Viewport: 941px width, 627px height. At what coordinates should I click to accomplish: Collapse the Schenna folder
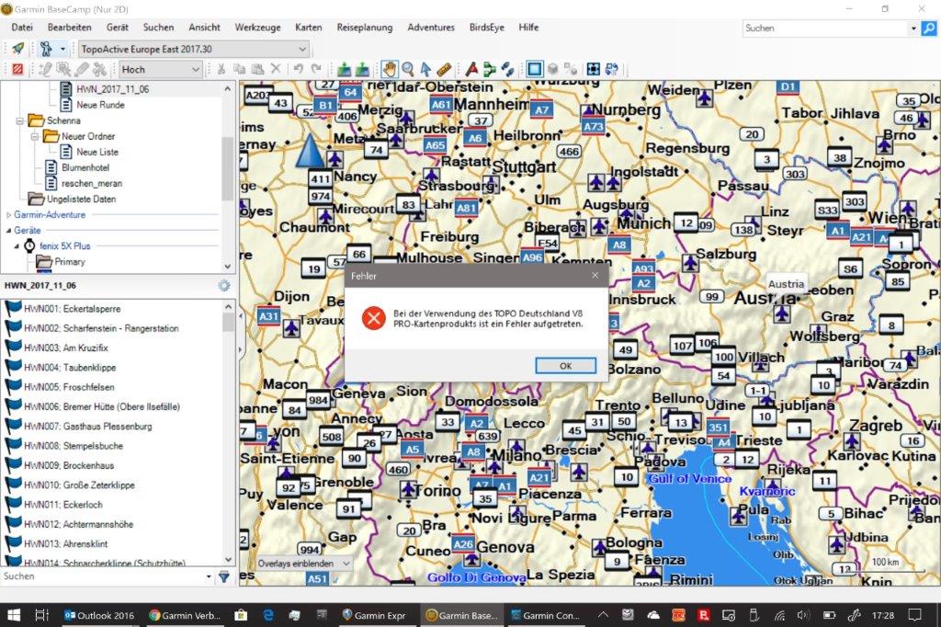pyautogui.click(x=20, y=120)
